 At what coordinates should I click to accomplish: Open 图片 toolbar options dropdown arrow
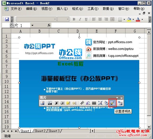117,98
